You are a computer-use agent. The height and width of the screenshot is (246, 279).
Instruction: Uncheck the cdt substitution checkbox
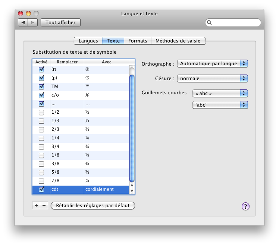coord(41,189)
